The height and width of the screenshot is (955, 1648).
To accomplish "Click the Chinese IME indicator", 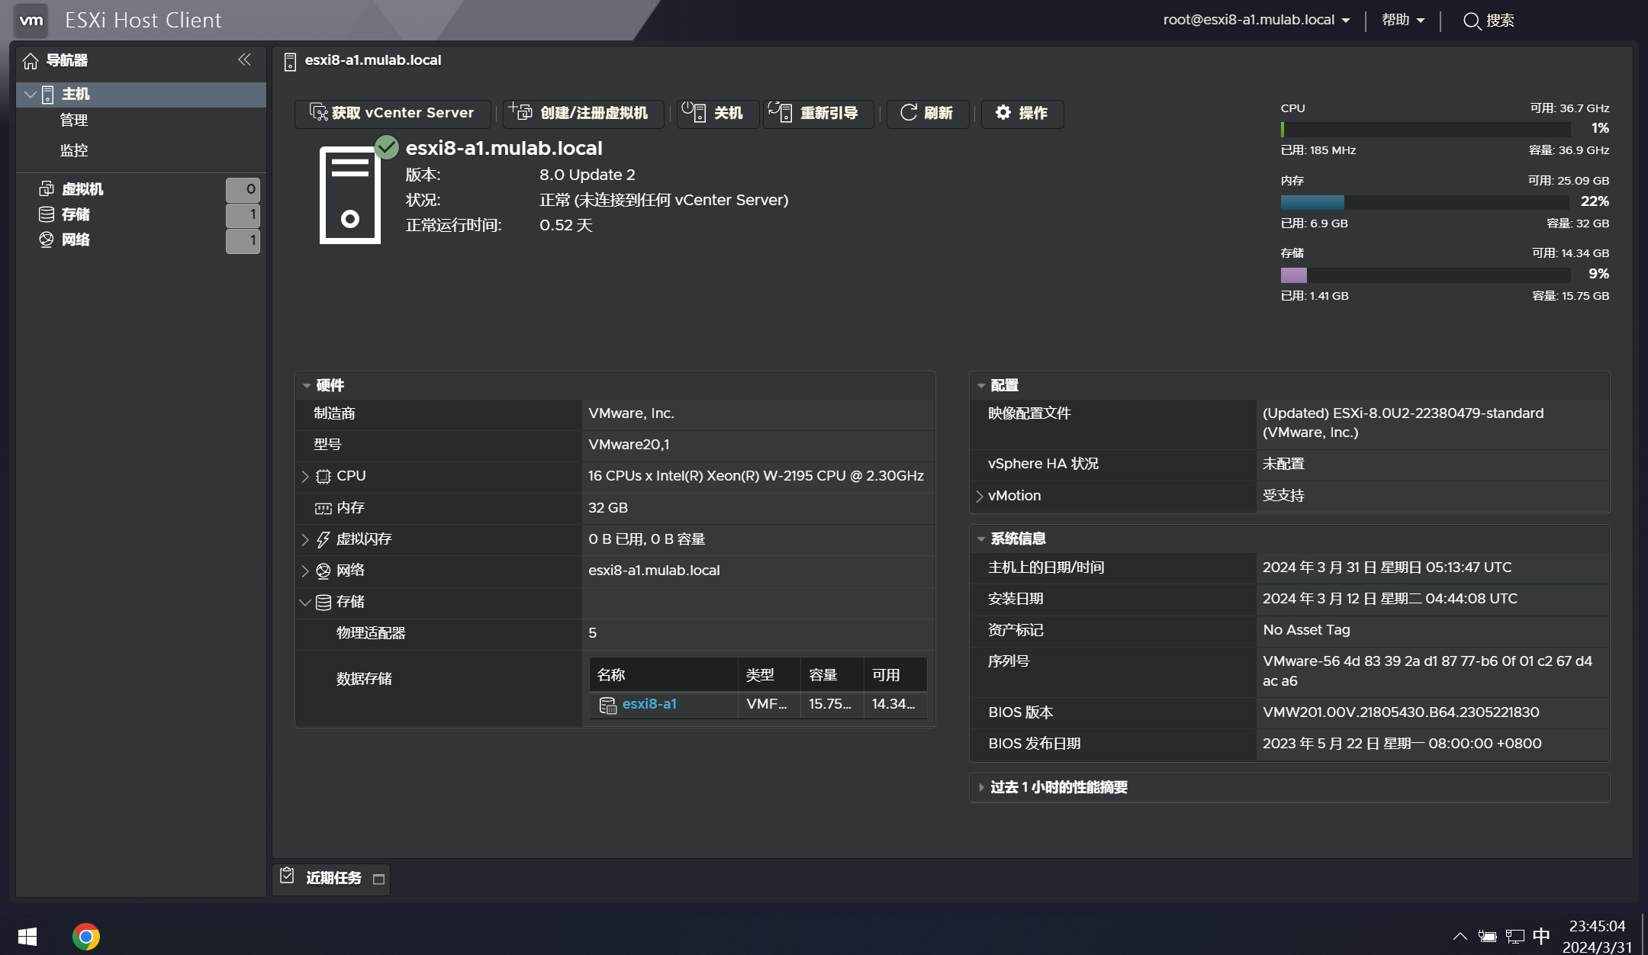I will pos(1541,935).
